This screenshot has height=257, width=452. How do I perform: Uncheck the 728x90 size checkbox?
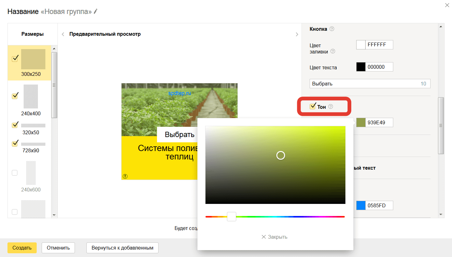(x=15, y=144)
